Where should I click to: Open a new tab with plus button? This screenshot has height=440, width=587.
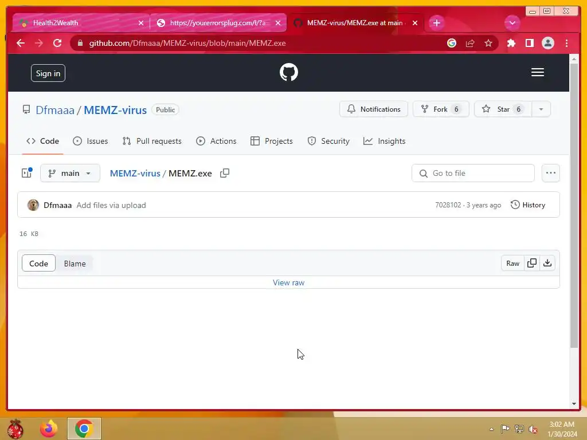tap(436, 23)
